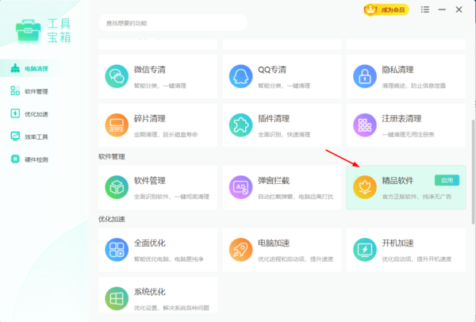The image size is (476, 322).
Task: Open the 插件清理 puzzle piece icon
Action: [x=240, y=125]
